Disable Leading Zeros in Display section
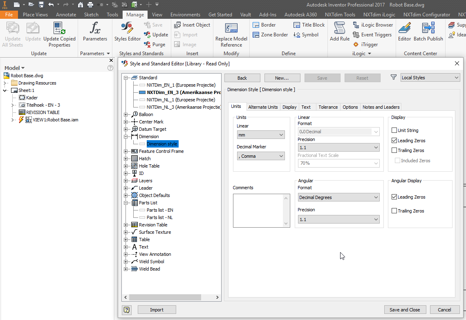The width and height of the screenshot is (466, 320). point(394,140)
